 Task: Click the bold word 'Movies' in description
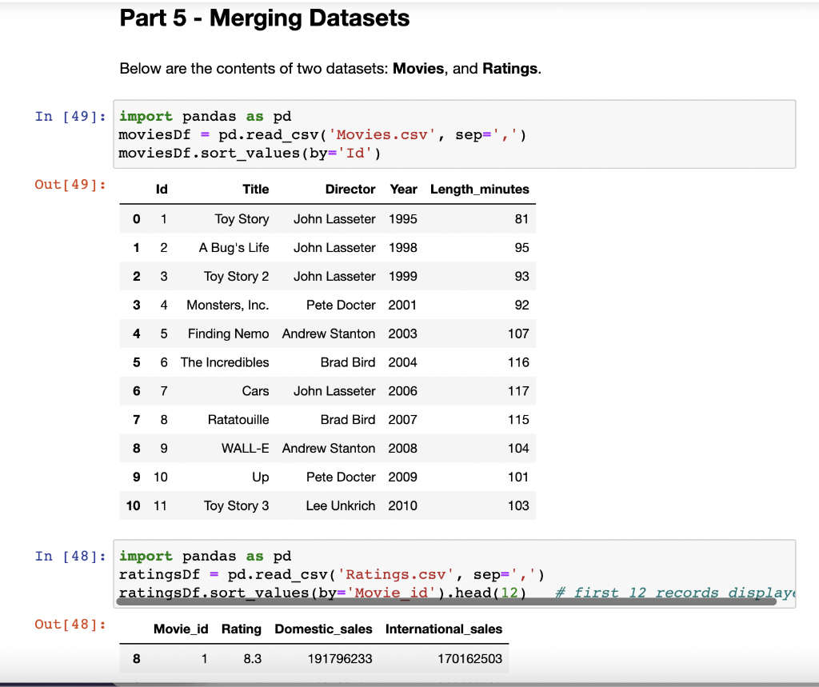[418, 69]
